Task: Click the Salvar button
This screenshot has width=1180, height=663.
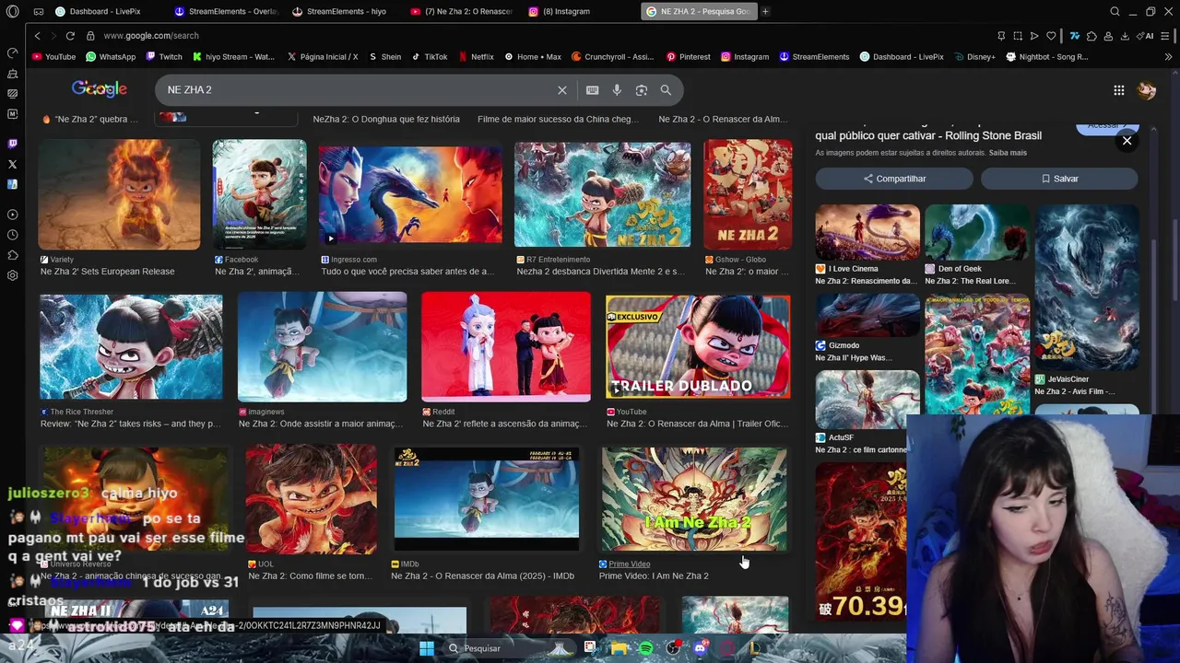Action: coord(1059,179)
